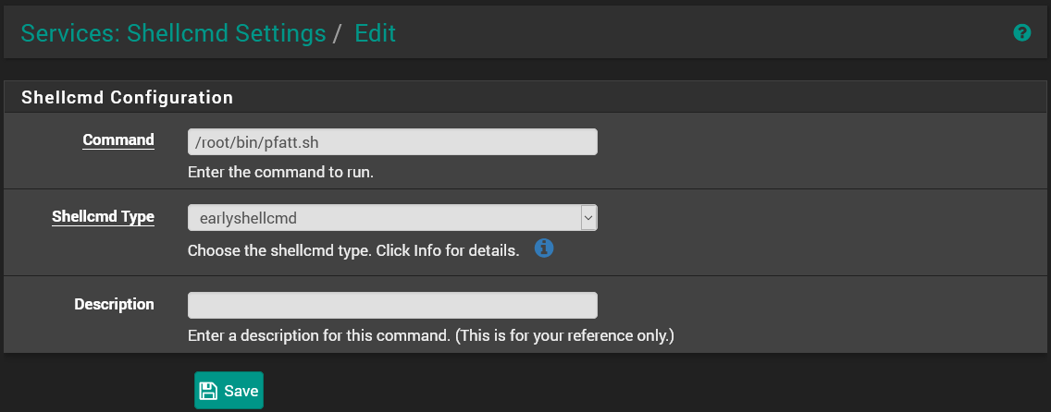
Task: Click the underlined Command field label
Action: point(118,140)
